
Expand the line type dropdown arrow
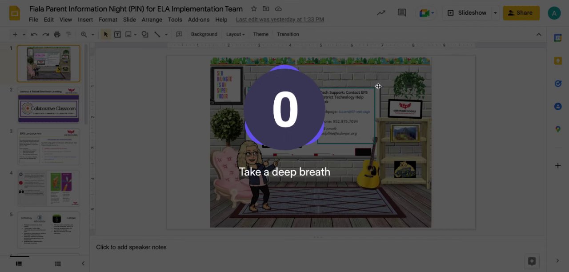(166, 34)
